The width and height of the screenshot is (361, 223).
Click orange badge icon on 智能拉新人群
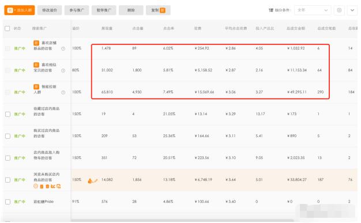[36, 86]
